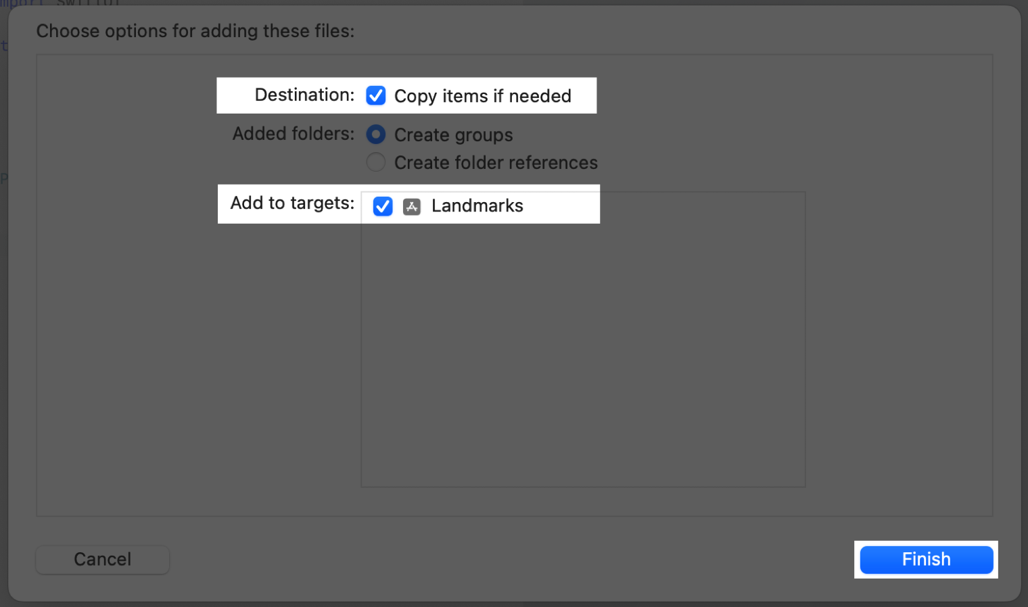The width and height of the screenshot is (1028, 607).
Task: Click the "Add to targets:" field label
Action: tap(292, 203)
